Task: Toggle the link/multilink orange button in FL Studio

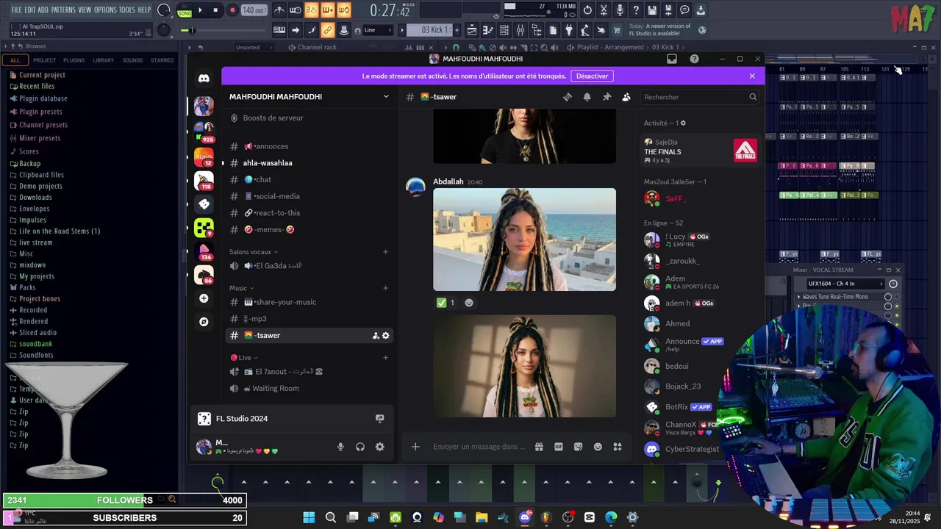Action: pos(327,30)
